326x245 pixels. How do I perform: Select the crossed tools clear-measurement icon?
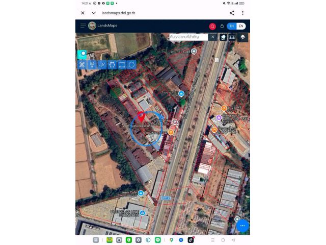[82, 65]
